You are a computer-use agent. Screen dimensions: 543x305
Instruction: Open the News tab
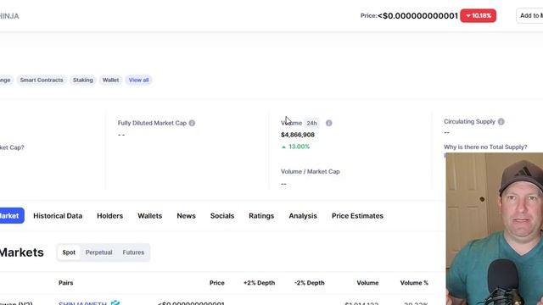click(186, 216)
